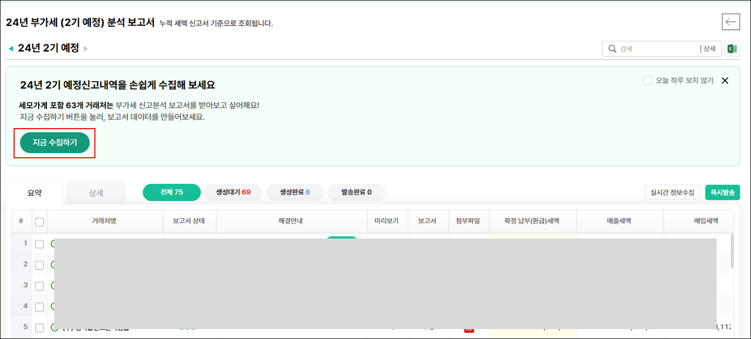Image resolution: width=751 pixels, height=339 pixels.
Task: Filter by 생성완료 6
Action: pos(295,192)
